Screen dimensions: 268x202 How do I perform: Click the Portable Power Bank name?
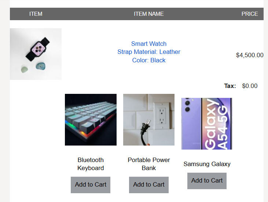pyautogui.click(x=149, y=164)
